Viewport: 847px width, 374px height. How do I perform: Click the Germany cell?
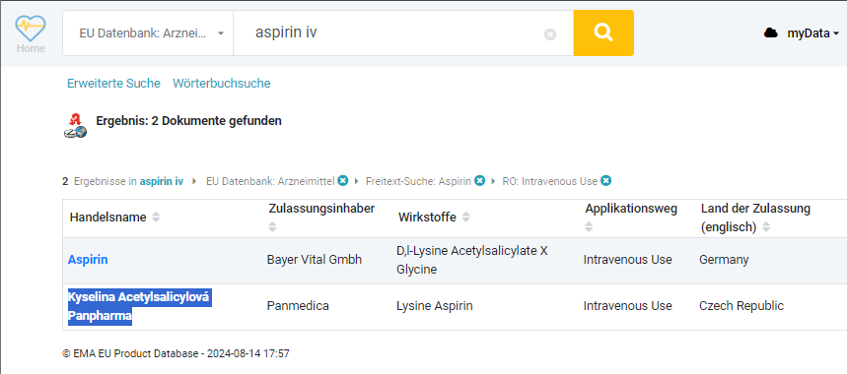724,260
